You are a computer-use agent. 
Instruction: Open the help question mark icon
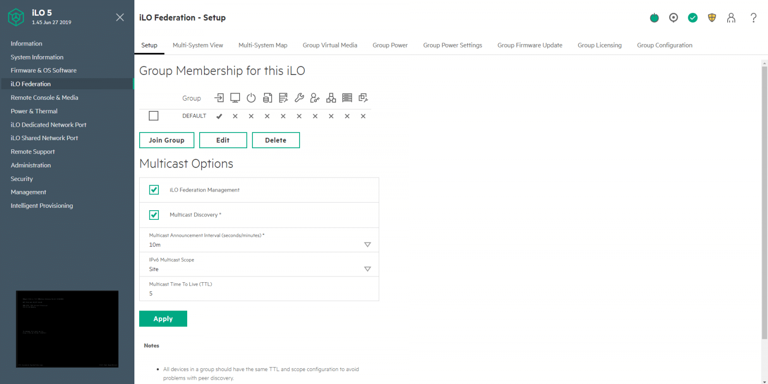tap(754, 18)
